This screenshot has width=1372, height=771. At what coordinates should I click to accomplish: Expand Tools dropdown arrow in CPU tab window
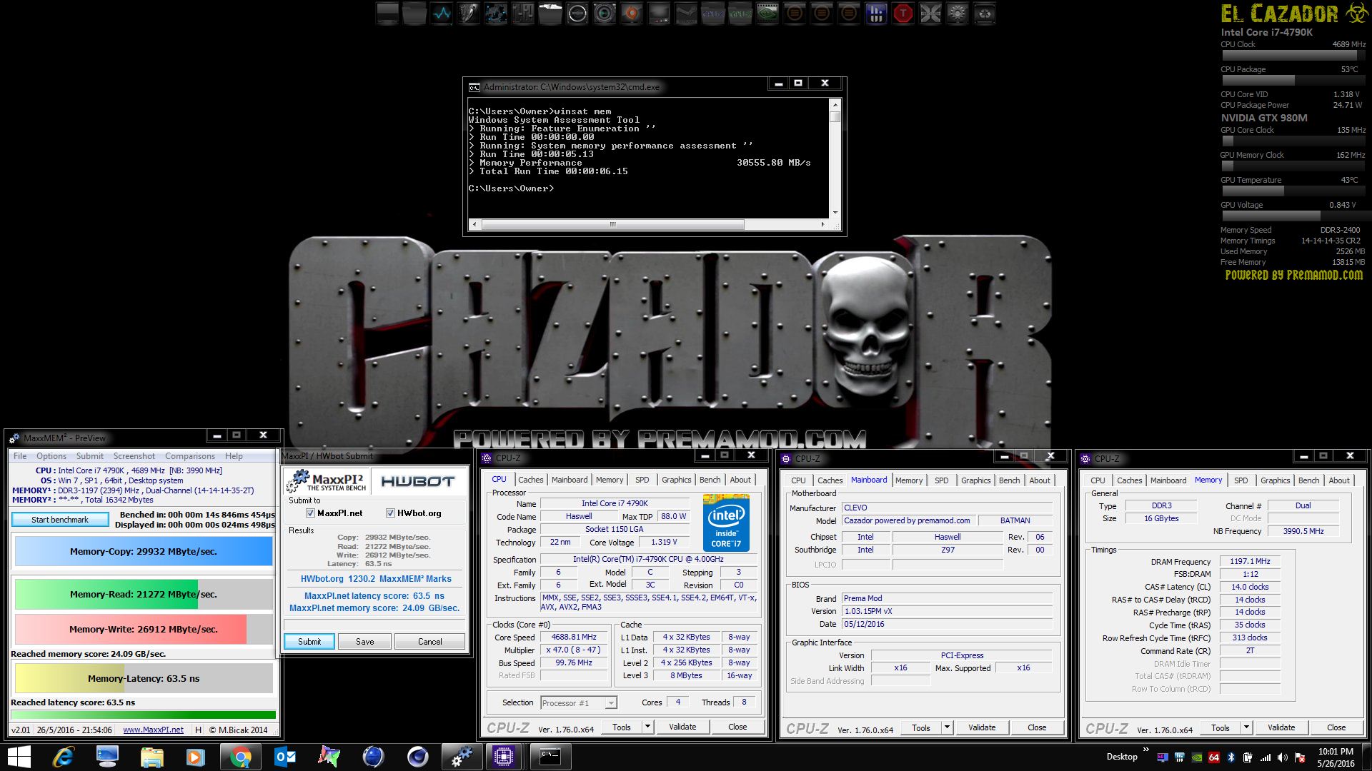click(x=647, y=727)
